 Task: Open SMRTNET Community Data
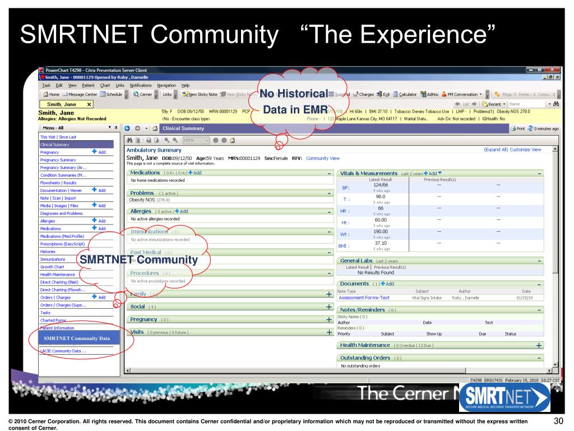(x=79, y=338)
